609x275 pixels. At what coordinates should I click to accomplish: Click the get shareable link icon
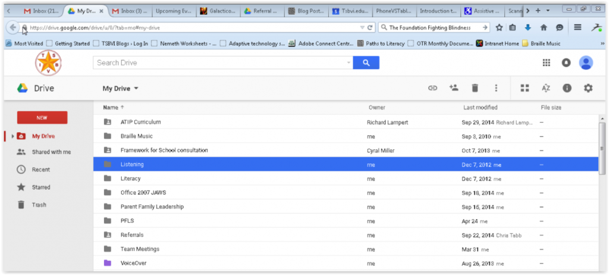(x=433, y=88)
